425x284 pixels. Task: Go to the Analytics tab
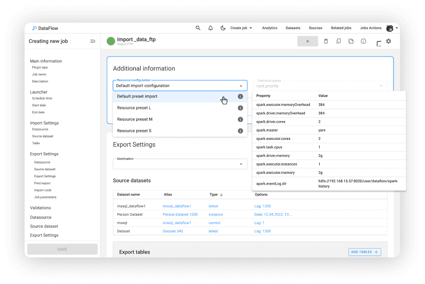tap(270, 28)
